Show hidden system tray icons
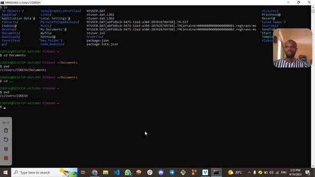The image size is (315, 177). click(x=249, y=173)
